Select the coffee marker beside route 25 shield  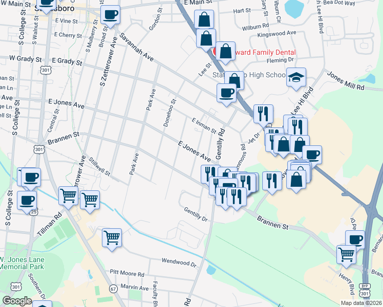coord(27,201)
